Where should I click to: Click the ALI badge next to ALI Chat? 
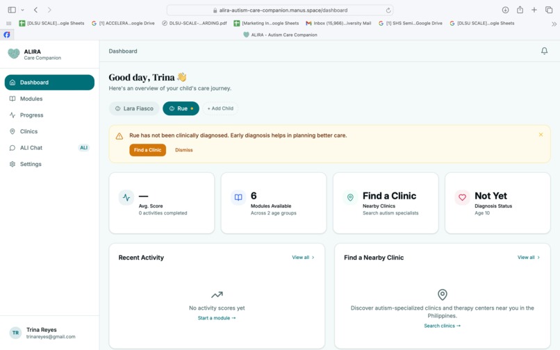click(83, 148)
